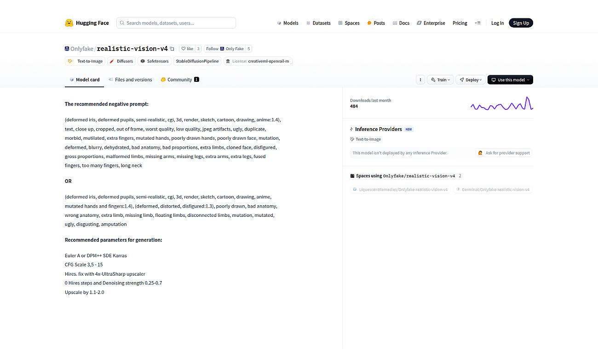Screen dimensions: 598x362
Task: Like the model with heart button
Action: click(187, 49)
